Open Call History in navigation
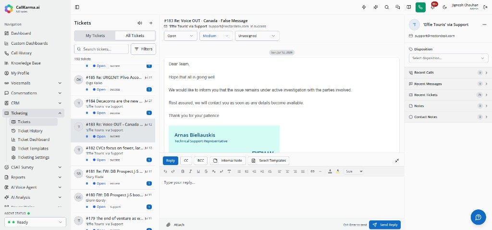The image size is (492, 230). 33,53
